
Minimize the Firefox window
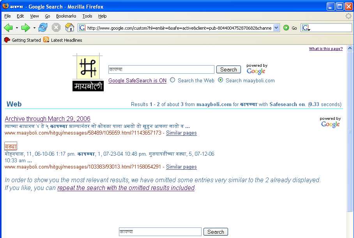331,7
